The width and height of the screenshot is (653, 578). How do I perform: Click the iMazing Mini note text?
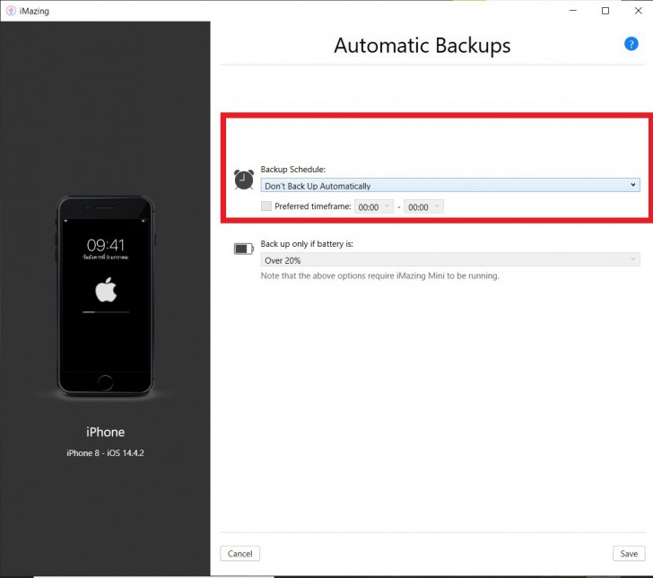point(379,276)
